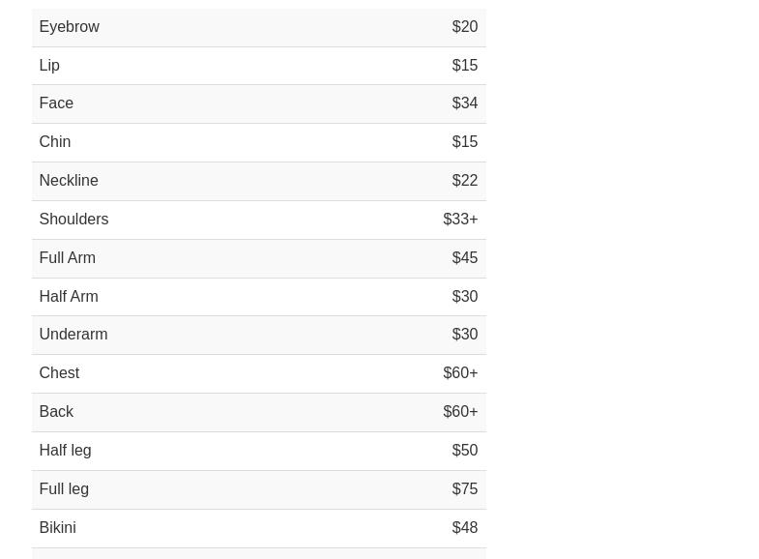Click the Lip service row
Image resolution: width=759 pixels, height=559 pixels.
tap(49, 65)
